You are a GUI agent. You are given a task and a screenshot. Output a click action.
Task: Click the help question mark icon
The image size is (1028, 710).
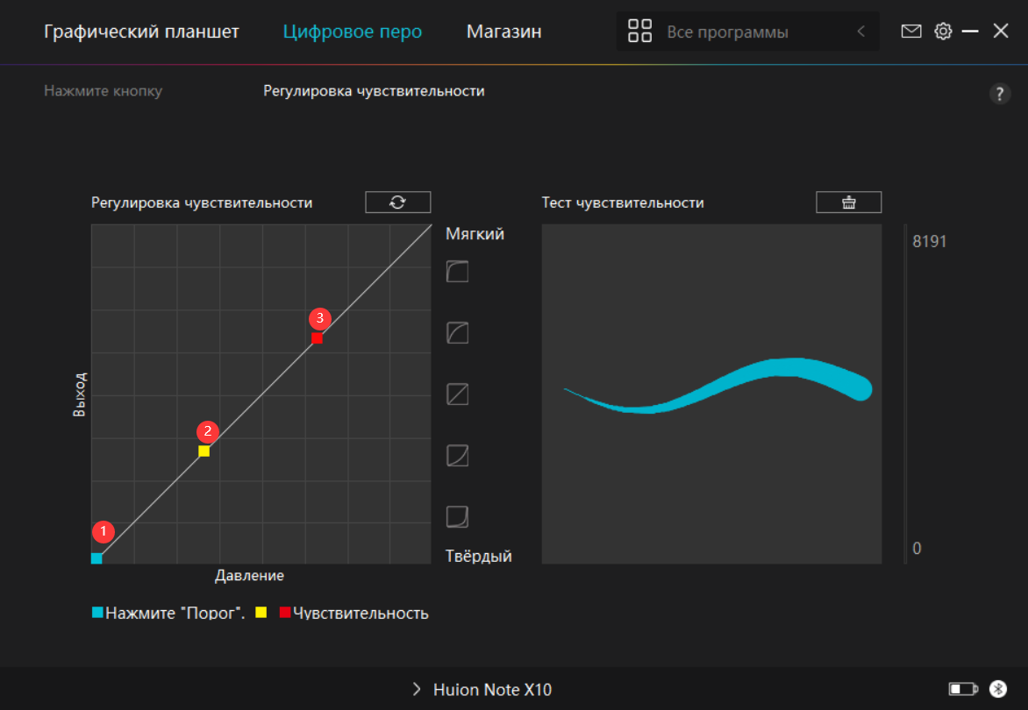coord(1000,95)
